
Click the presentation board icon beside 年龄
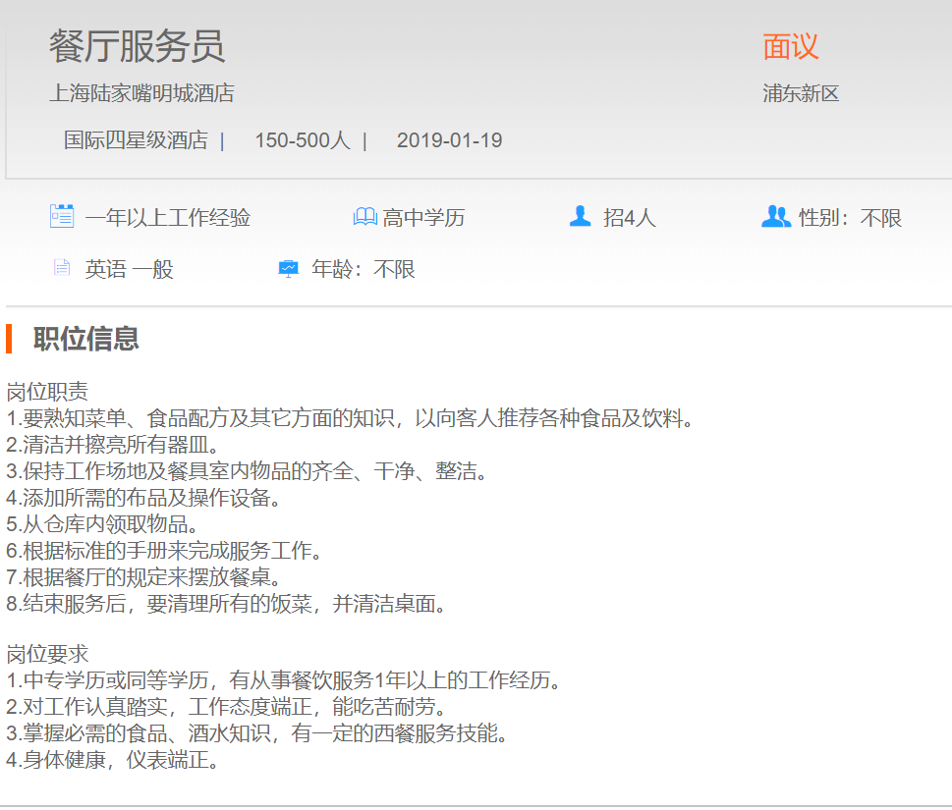click(x=289, y=268)
